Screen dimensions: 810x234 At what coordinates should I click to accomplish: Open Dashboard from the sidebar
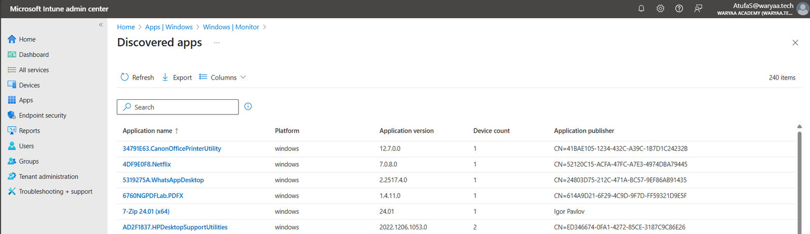[34, 55]
